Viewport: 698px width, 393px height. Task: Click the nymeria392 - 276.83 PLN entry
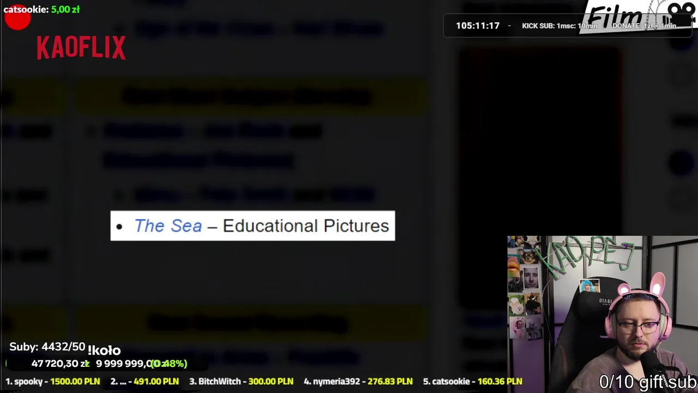(x=358, y=382)
